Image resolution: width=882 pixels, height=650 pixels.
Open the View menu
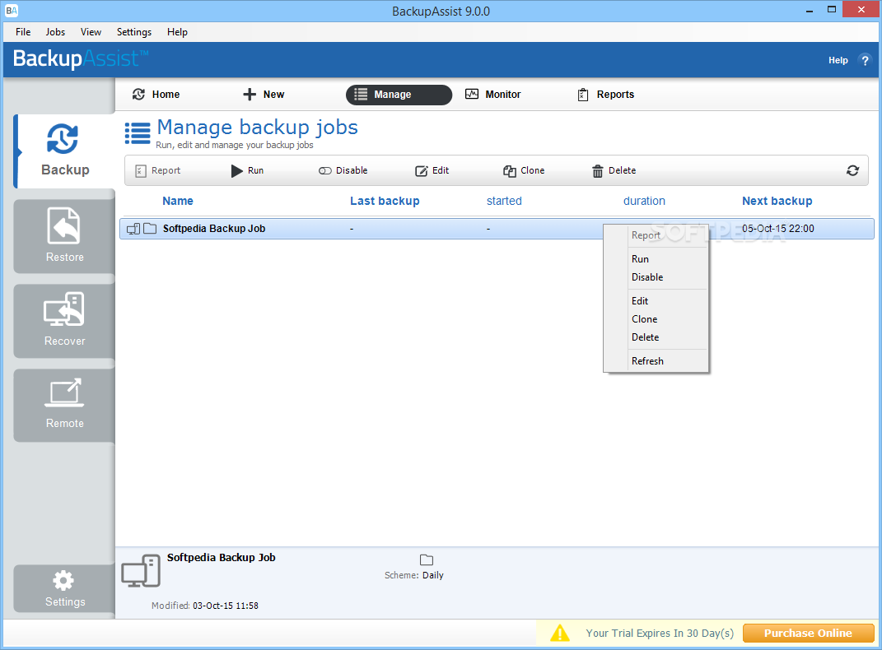pos(91,32)
